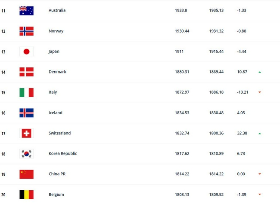Viewport: 280px width, 204px height.
Task: Select the Belgium flag icon
Action: tap(26, 195)
